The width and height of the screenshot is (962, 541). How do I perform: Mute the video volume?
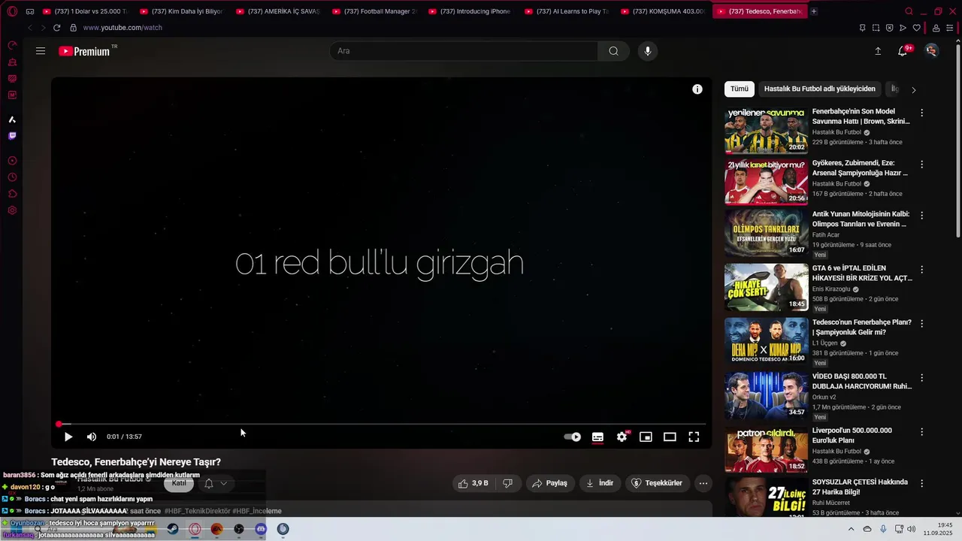(92, 437)
